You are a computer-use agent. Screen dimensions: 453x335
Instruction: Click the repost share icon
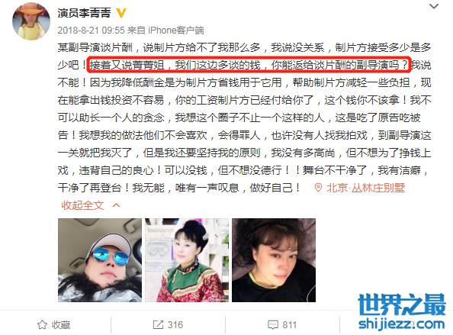[158, 324]
